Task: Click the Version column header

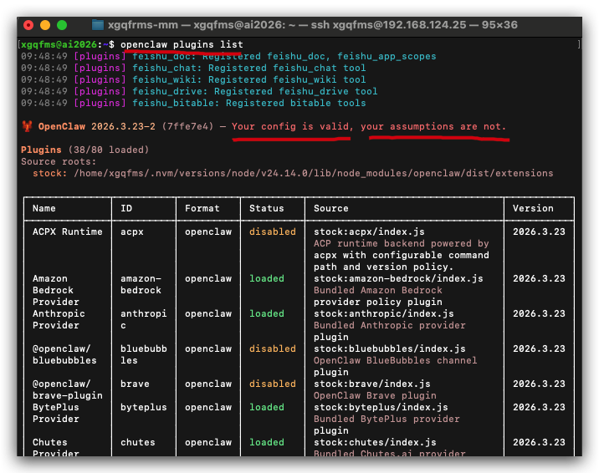Action: [x=533, y=208]
